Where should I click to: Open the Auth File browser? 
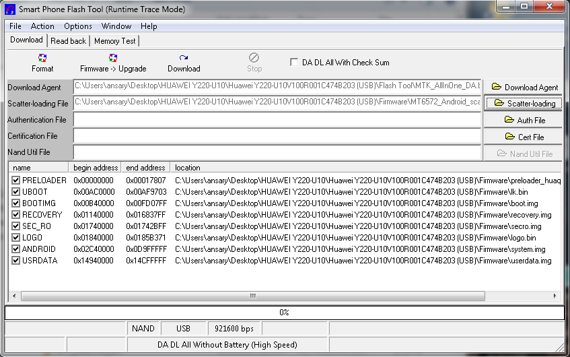524,120
